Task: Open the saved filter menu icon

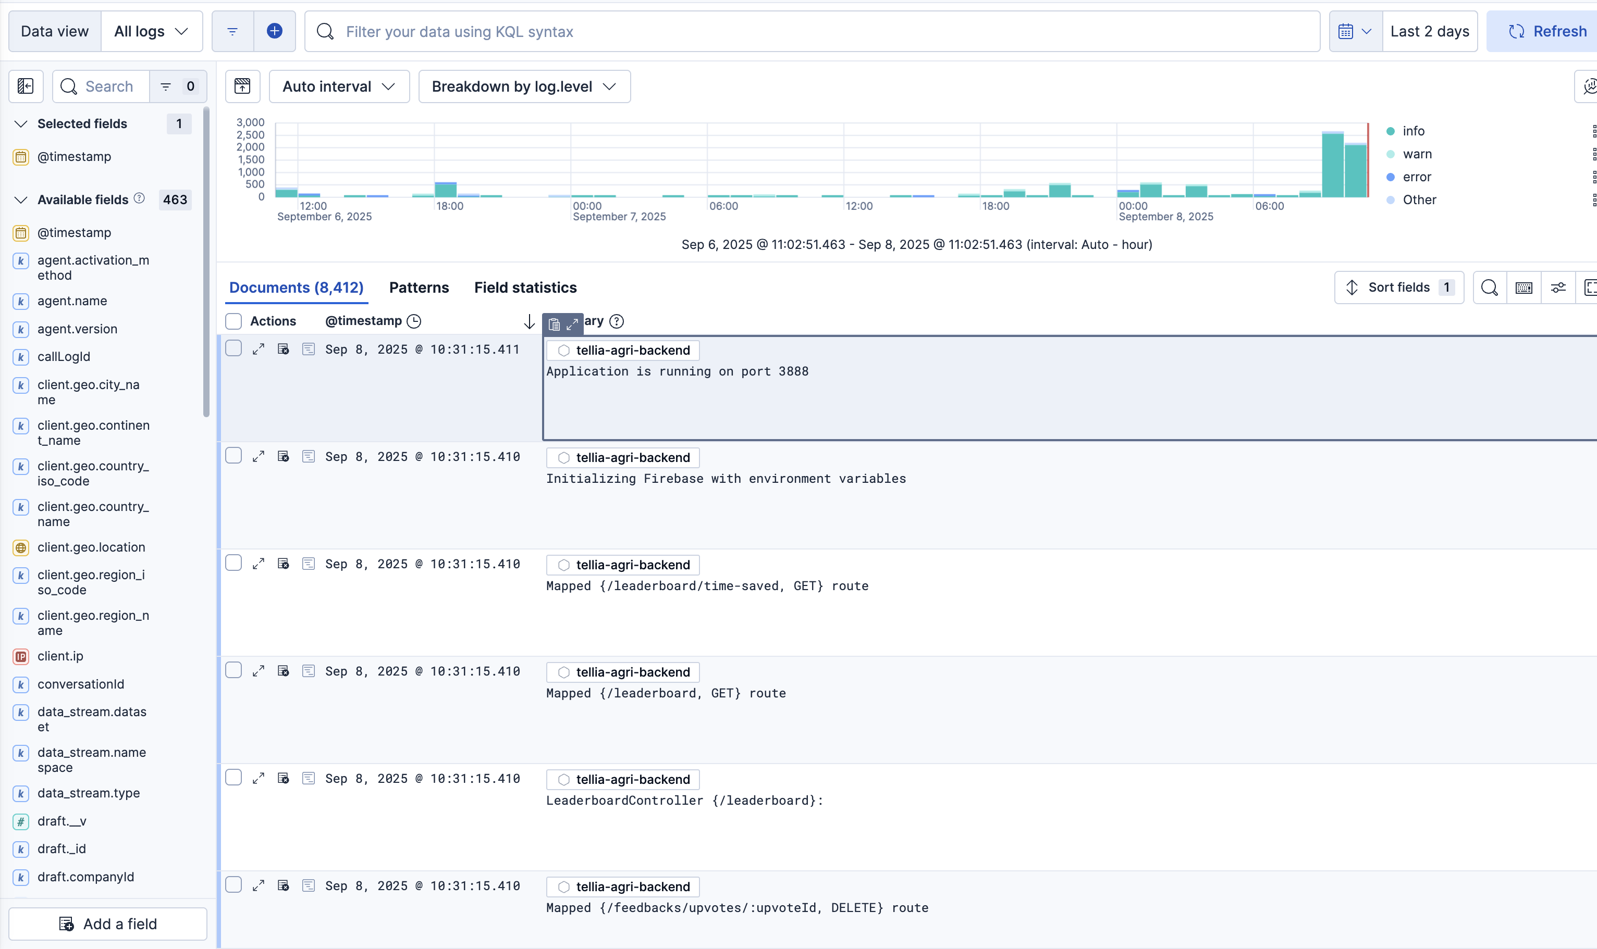Action: pos(232,31)
